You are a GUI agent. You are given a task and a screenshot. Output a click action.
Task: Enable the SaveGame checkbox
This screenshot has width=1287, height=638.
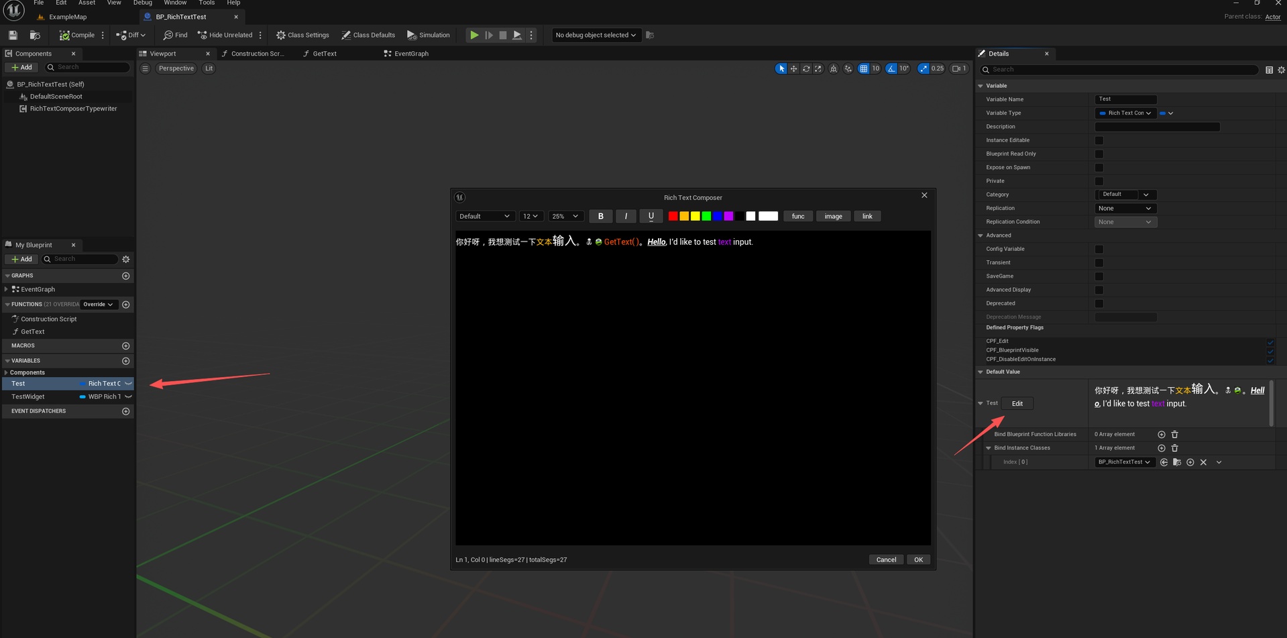1099,276
